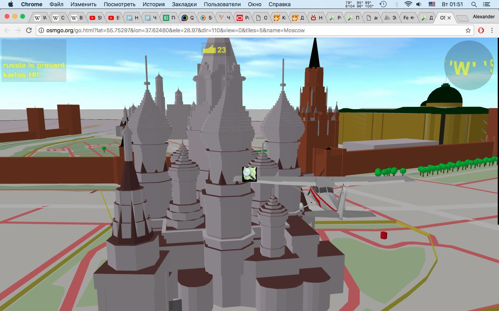Reload the osmgo.org page
This screenshot has width=499, height=311.
coord(29,30)
